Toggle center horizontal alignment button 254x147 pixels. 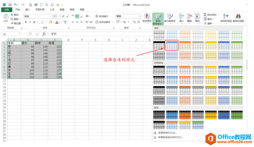coord(77,22)
